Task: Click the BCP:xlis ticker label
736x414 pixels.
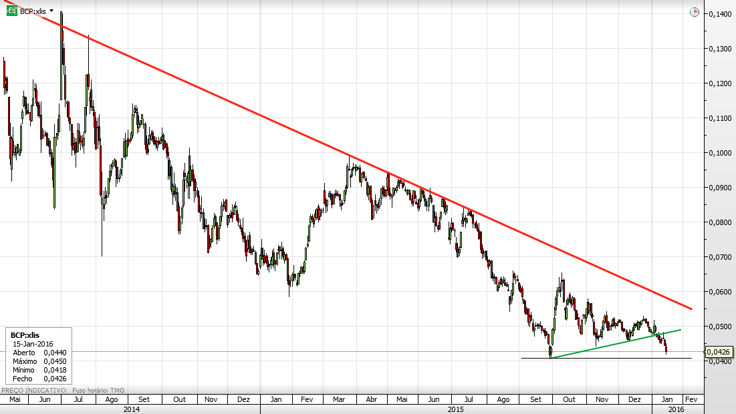Action: point(33,11)
